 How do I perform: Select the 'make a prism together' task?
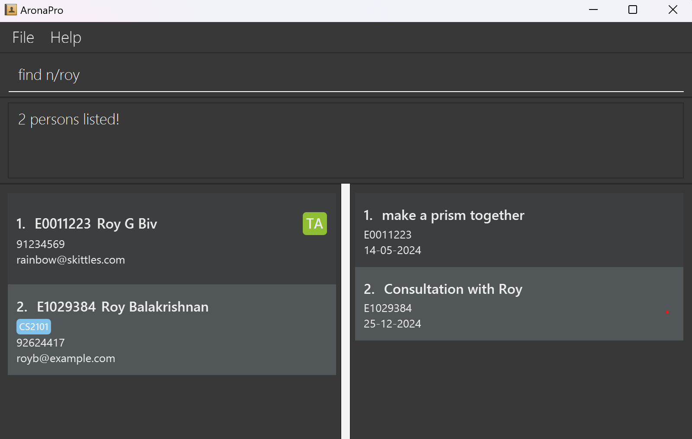click(519, 230)
